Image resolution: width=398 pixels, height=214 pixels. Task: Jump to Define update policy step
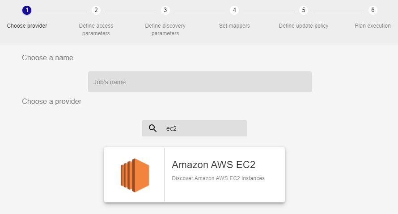(x=304, y=26)
